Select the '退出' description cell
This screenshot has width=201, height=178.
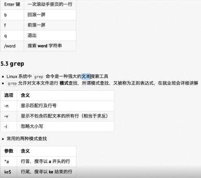(50, 36)
